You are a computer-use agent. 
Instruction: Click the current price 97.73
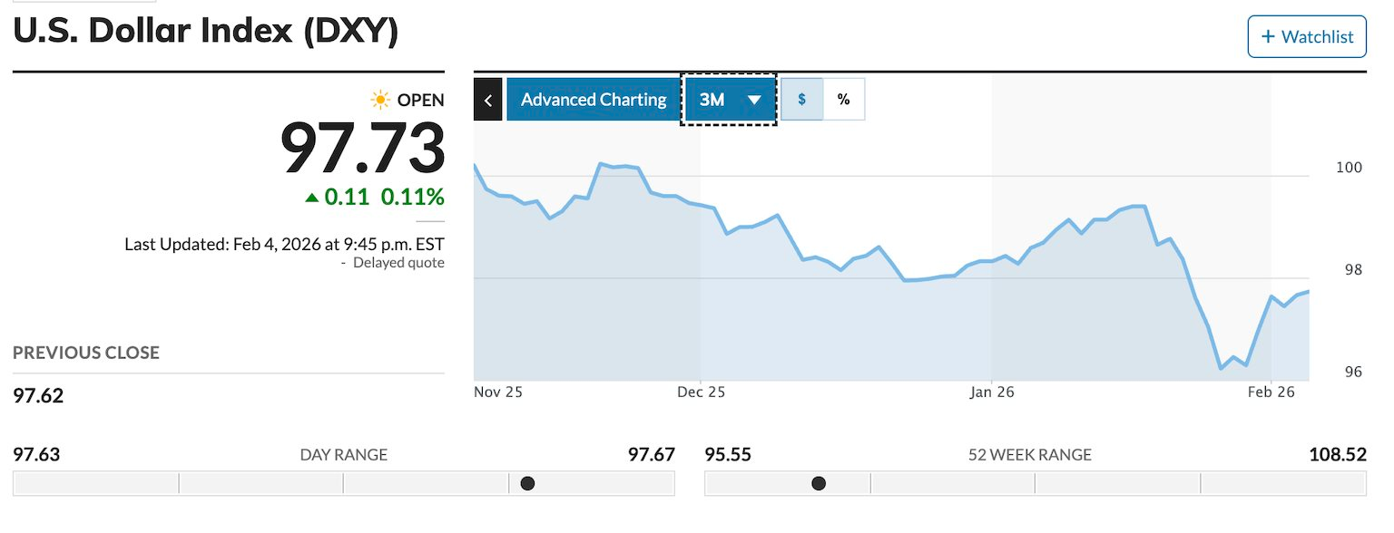coord(362,149)
